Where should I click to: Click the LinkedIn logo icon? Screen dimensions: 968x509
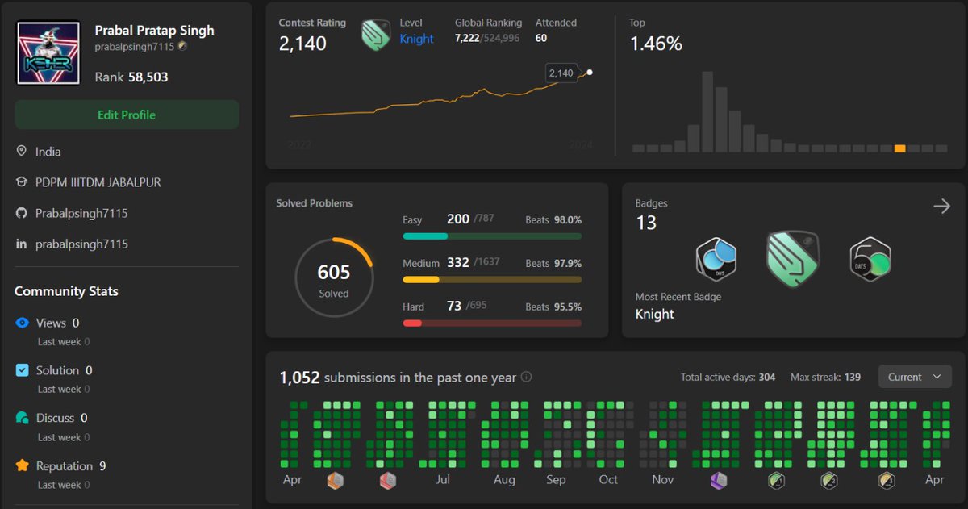[x=22, y=244]
